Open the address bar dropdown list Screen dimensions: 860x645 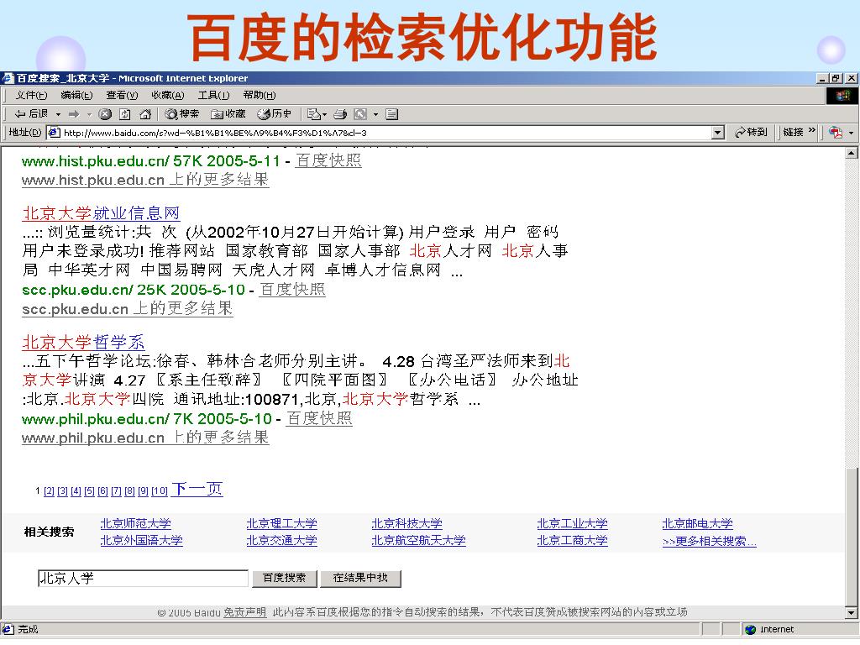pos(718,133)
